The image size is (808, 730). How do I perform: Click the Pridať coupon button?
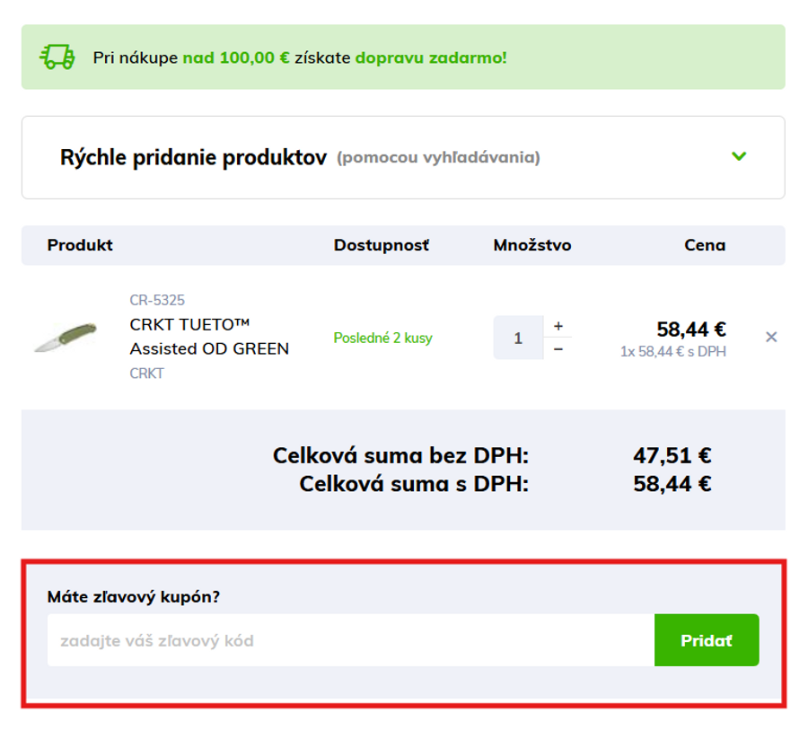pyautogui.click(x=707, y=639)
